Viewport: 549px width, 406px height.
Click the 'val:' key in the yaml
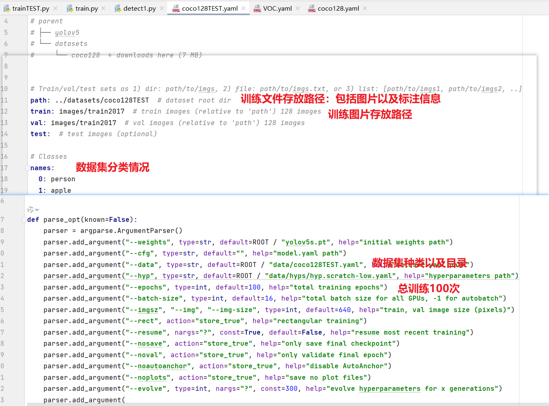click(x=38, y=123)
